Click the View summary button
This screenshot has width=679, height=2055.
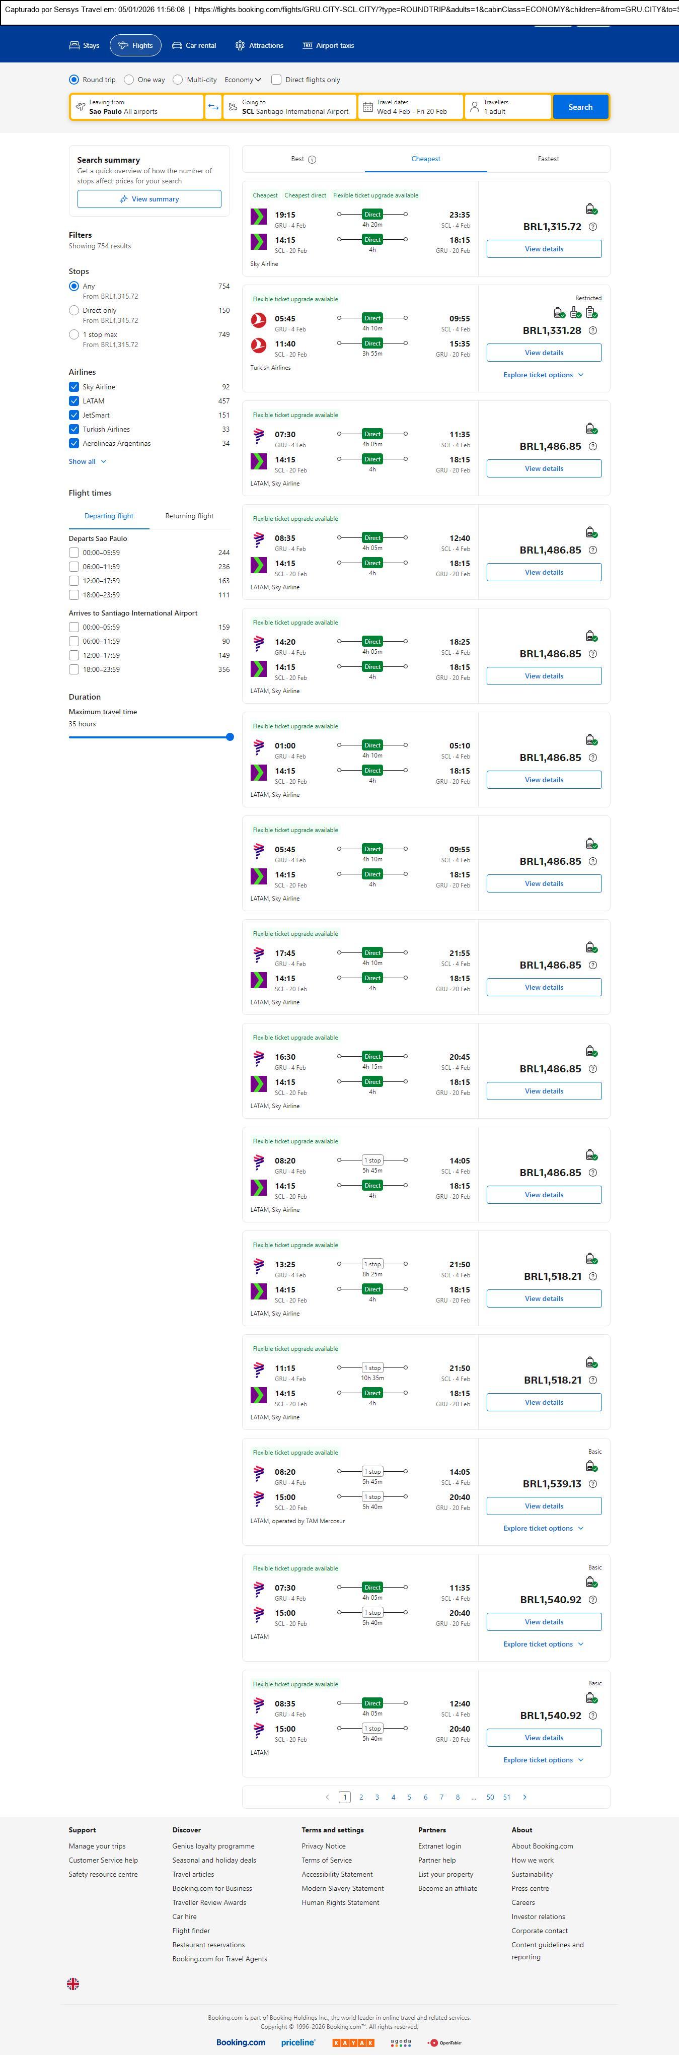point(149,199)
